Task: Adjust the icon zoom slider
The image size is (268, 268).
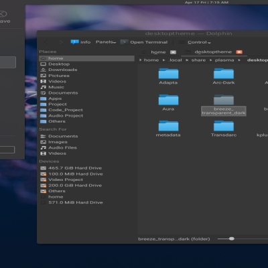Action: click(x=232, y=239)
